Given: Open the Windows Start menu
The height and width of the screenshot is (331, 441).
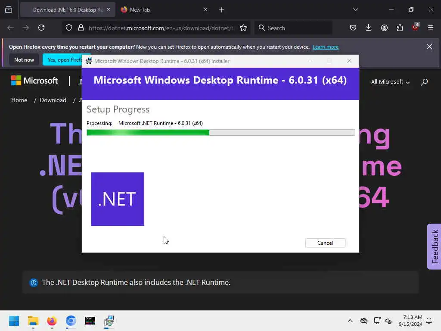Looking at the screenshot, I should coord(14,321).
